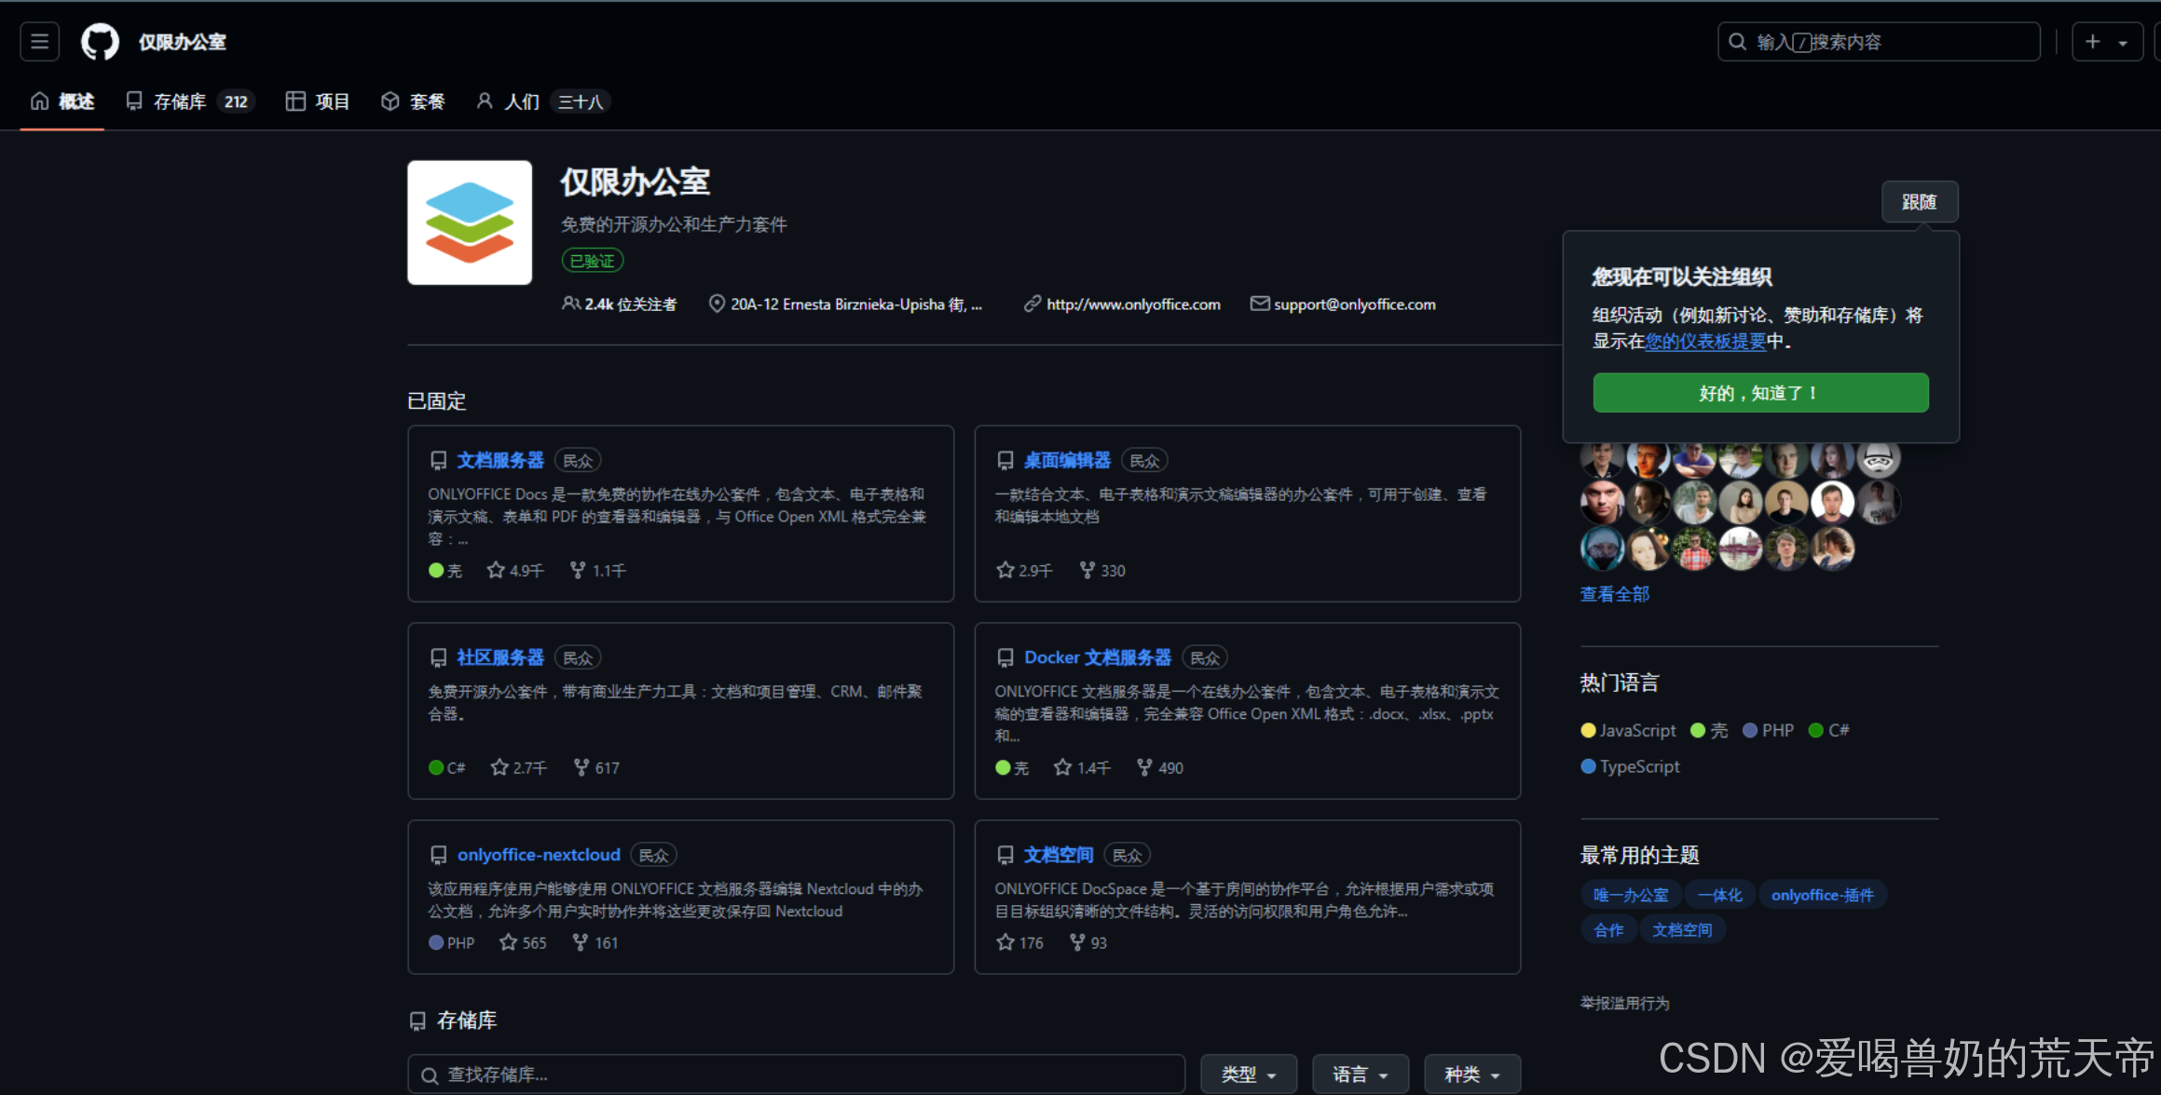Expand the 类型 type dropdown
Viewport: 2161px width, 1095px height.
pos(1249,1075)
